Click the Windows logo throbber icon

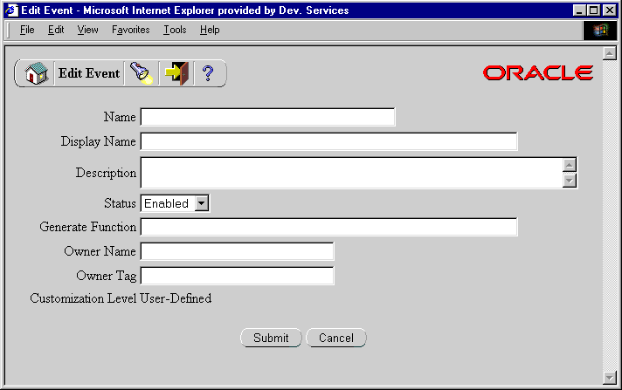(x=600, y=30)
